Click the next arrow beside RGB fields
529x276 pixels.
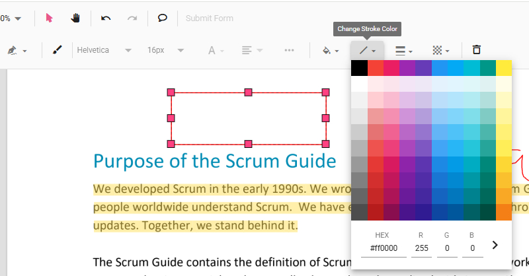[496, 245]
